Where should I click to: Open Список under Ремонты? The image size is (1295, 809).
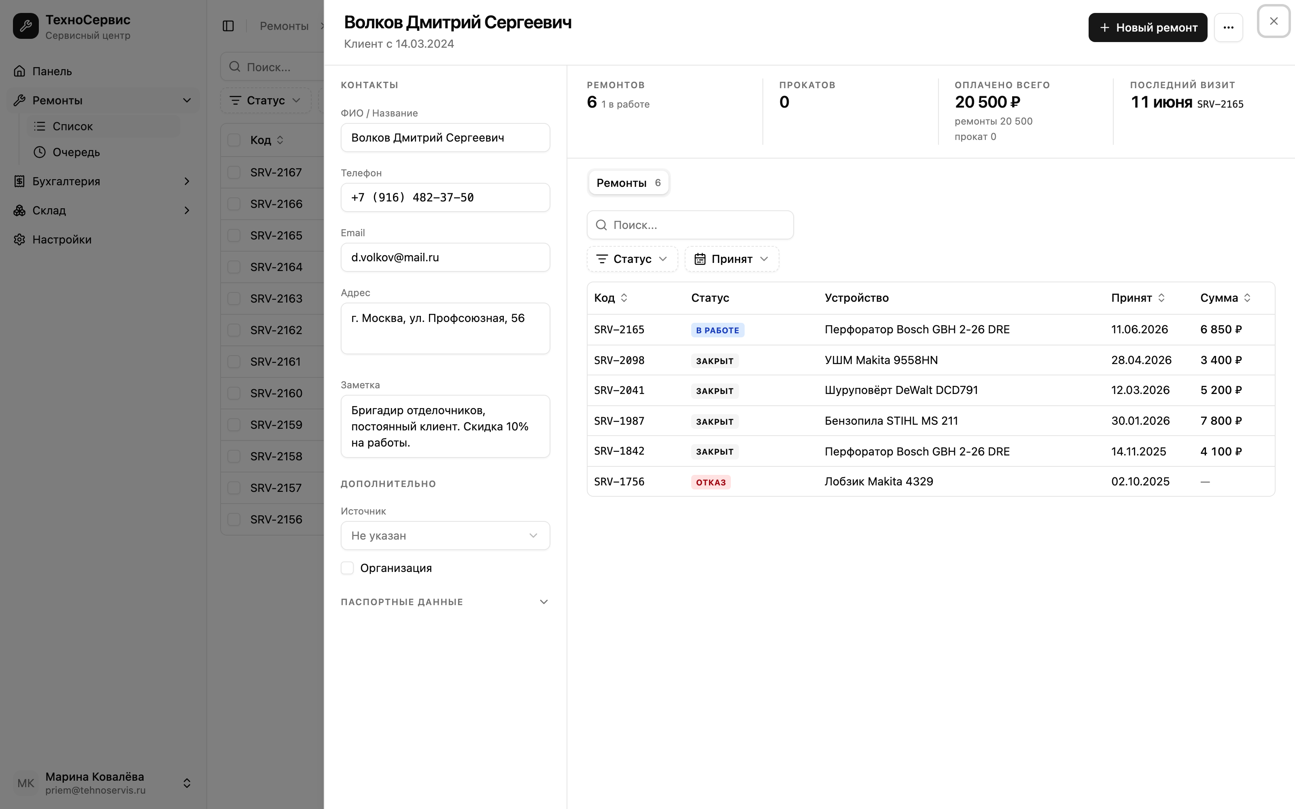click(x=104, y=126)
